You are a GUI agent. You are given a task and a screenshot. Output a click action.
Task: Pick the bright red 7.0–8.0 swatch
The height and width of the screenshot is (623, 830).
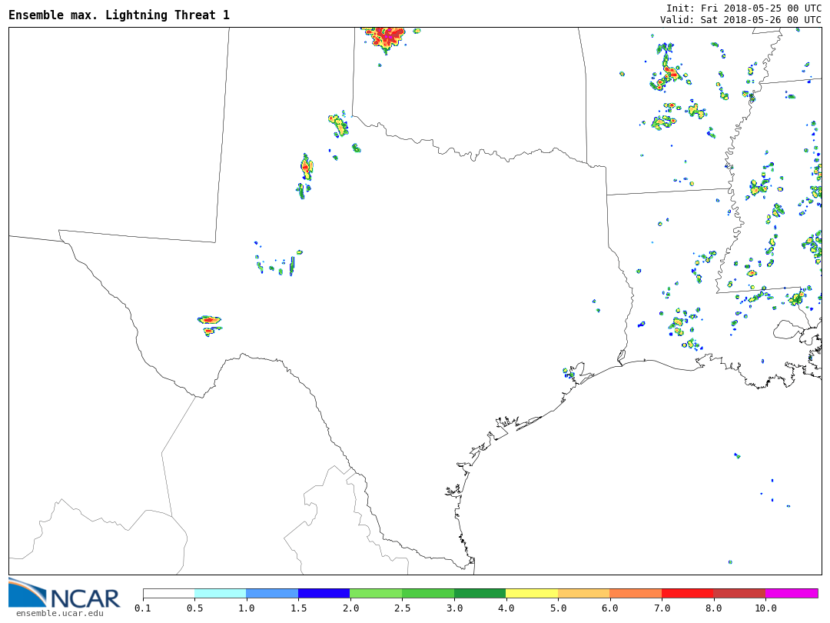pyautogui.click(x=687, y=593)
